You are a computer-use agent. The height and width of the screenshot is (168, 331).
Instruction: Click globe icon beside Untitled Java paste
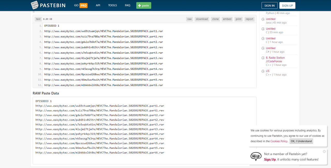click(263, 19)
